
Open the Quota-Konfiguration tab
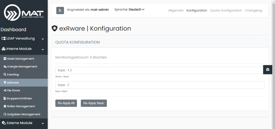pos(226,10)
